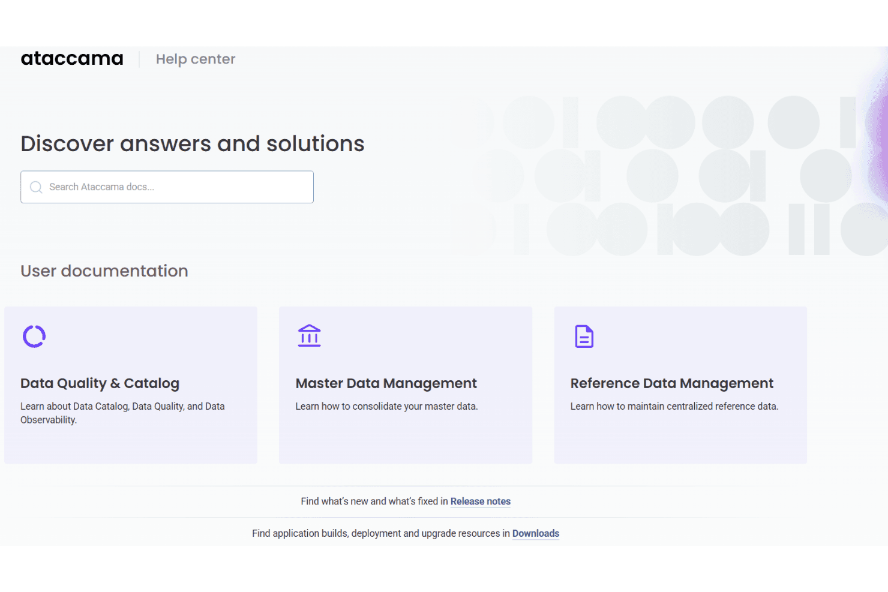Open the Help center link
The width and height of the screenshot is (888, 592).
pyautogui.click(x=196, y=59)
